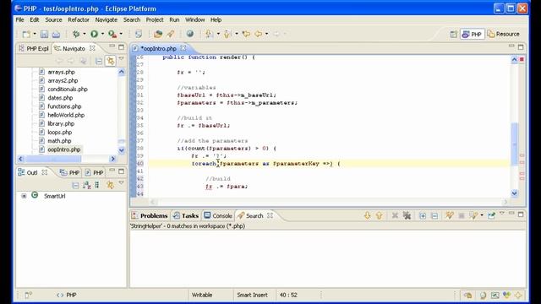Click the Print toolbar icon
541x304 pixels.
click(56, 34)
